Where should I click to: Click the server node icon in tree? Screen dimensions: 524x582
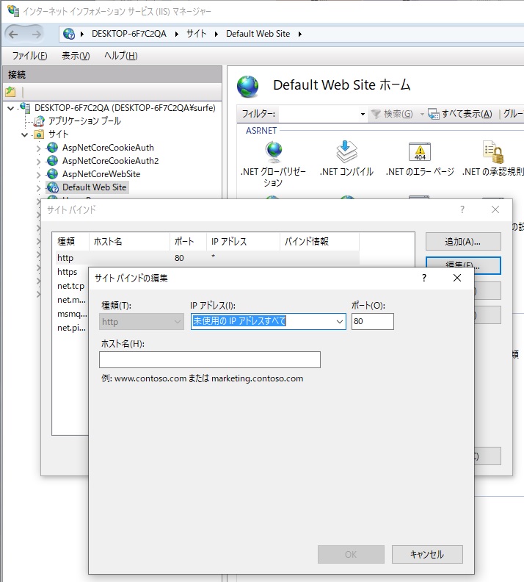click(25, 107)
